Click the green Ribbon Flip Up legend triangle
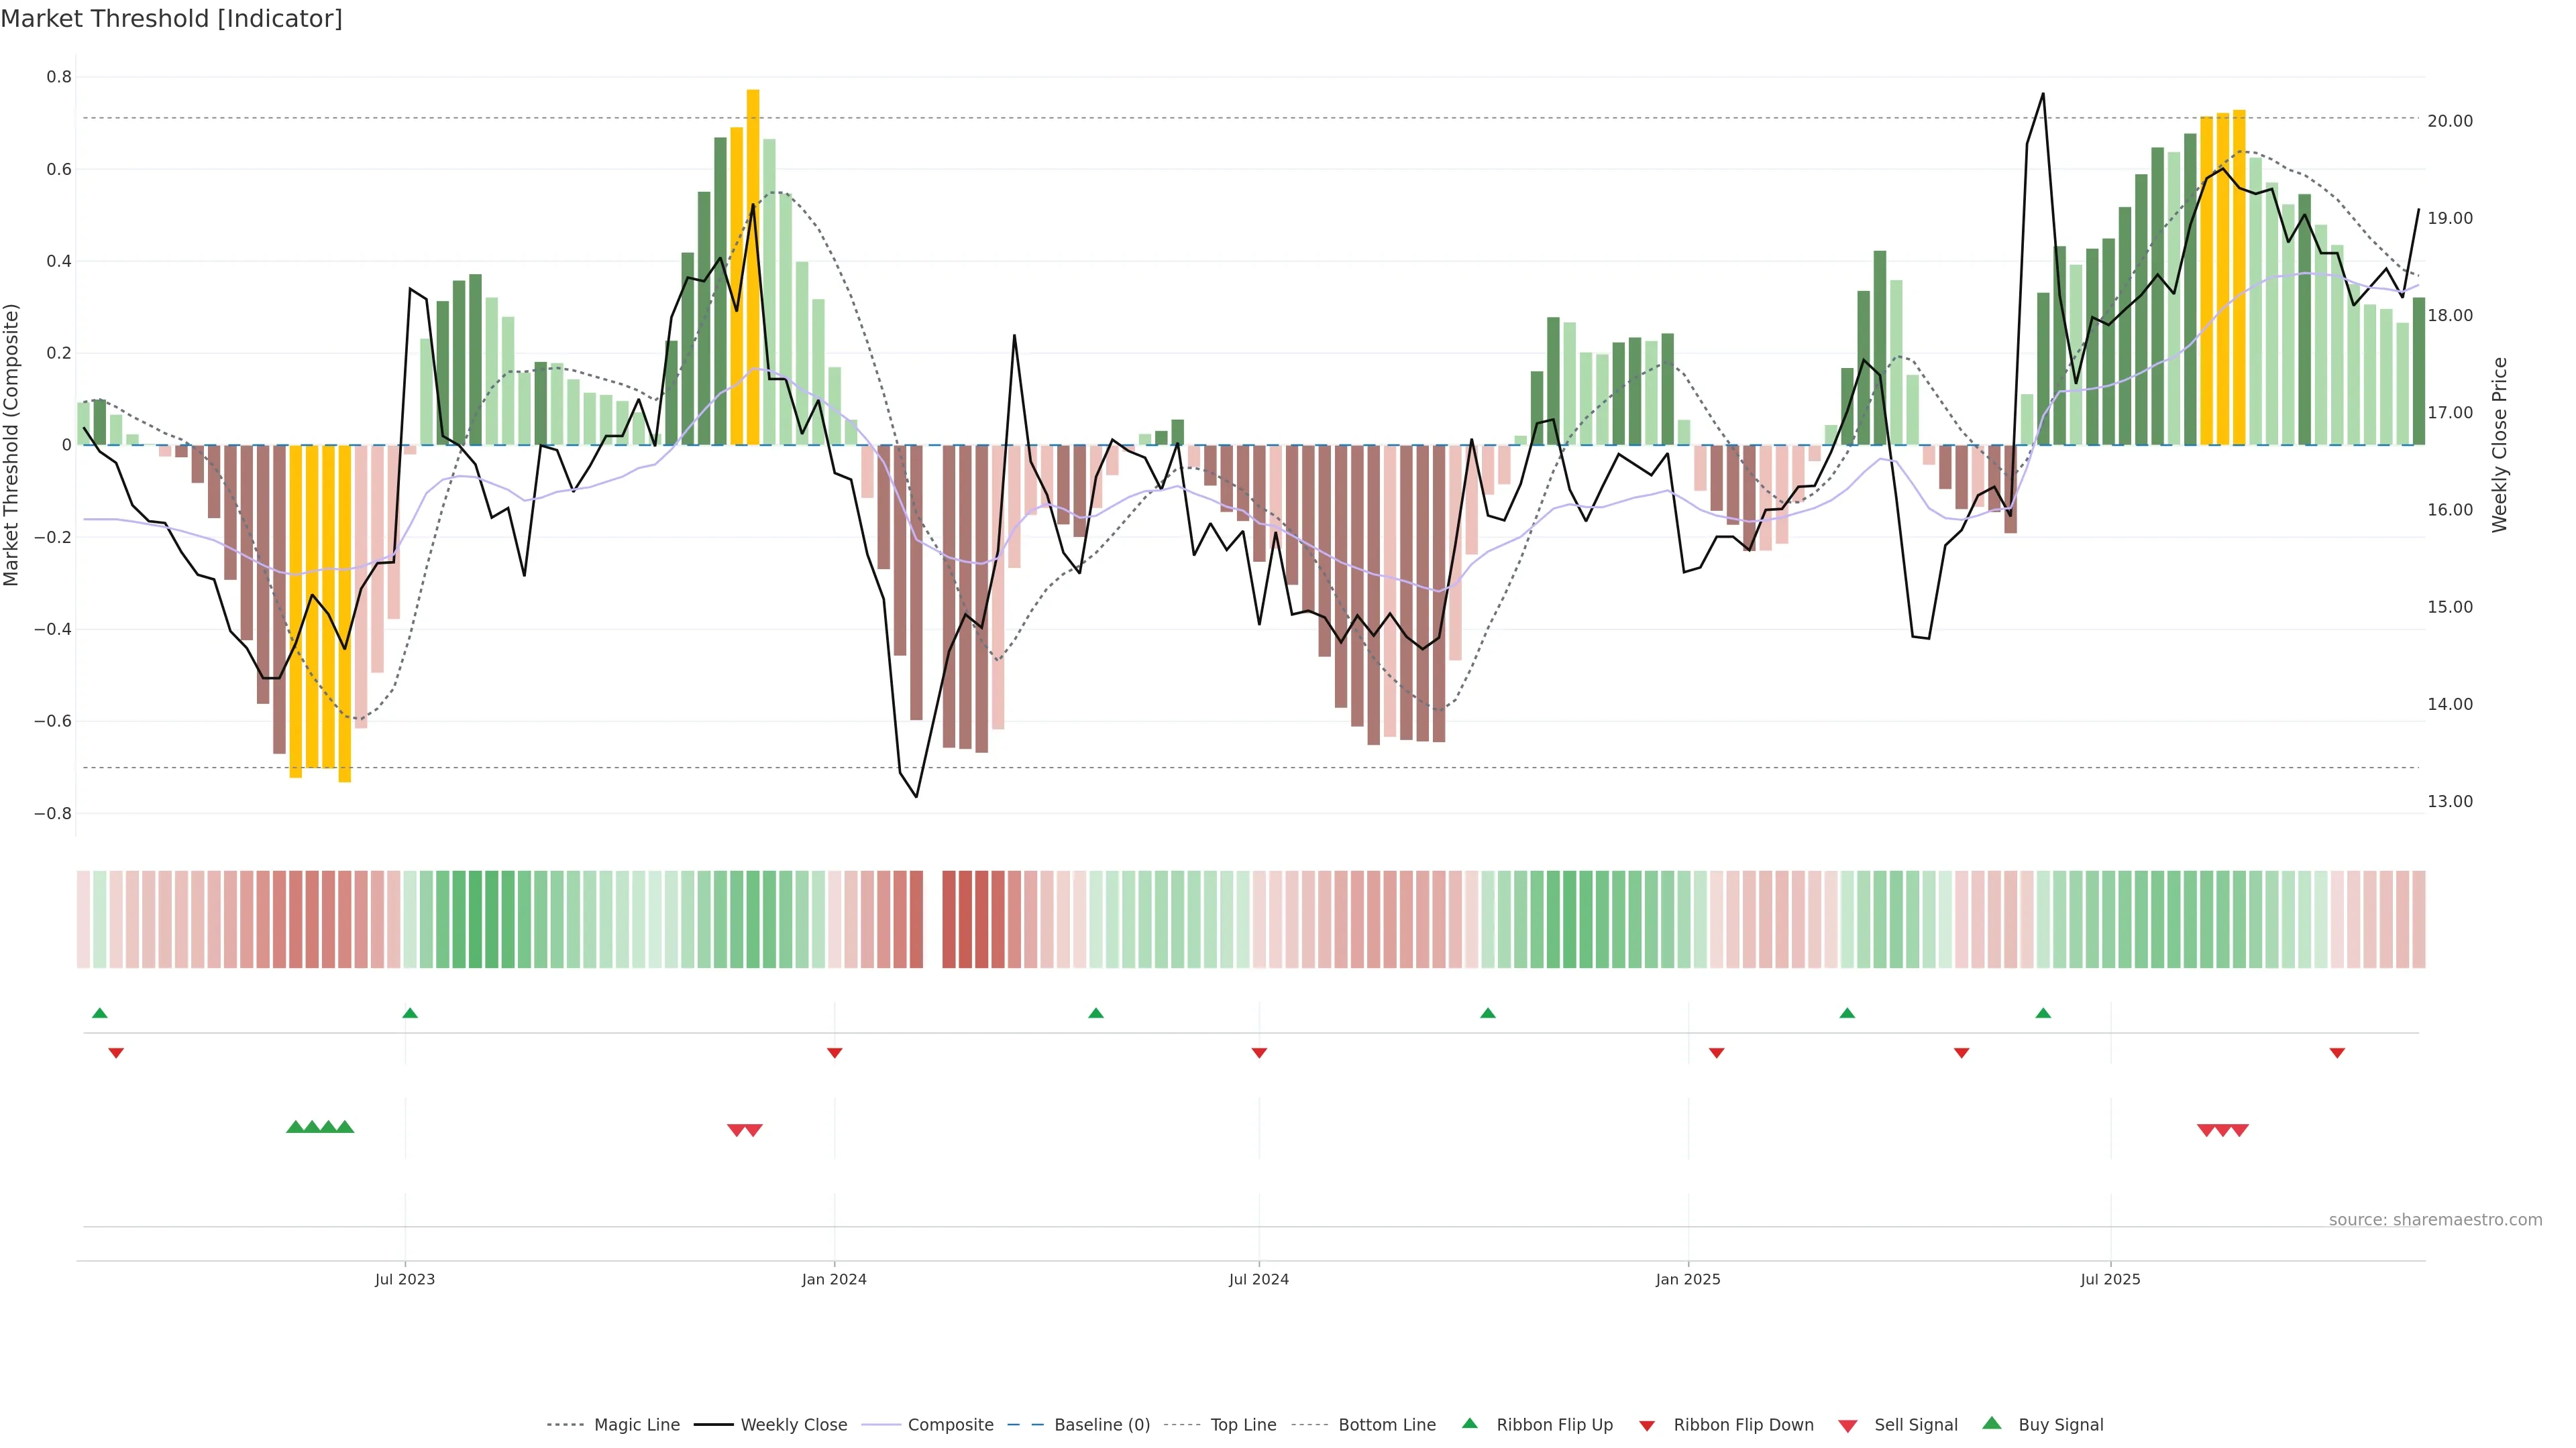The height and width of the screenshot is (1448, 2576). [1469, 1423]
